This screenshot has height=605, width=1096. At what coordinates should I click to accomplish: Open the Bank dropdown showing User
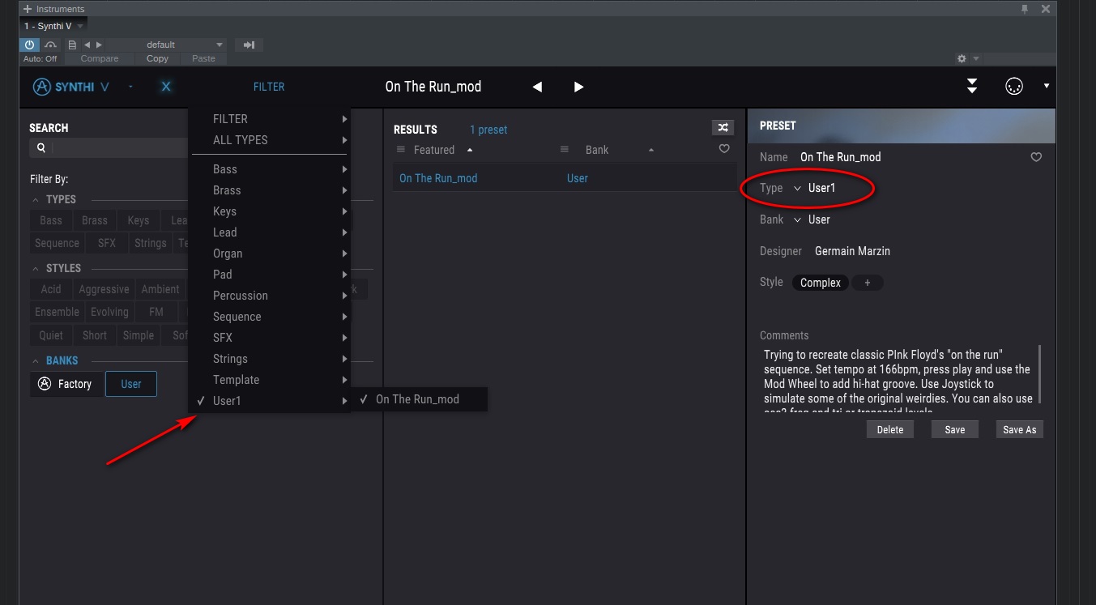(812, 219)
